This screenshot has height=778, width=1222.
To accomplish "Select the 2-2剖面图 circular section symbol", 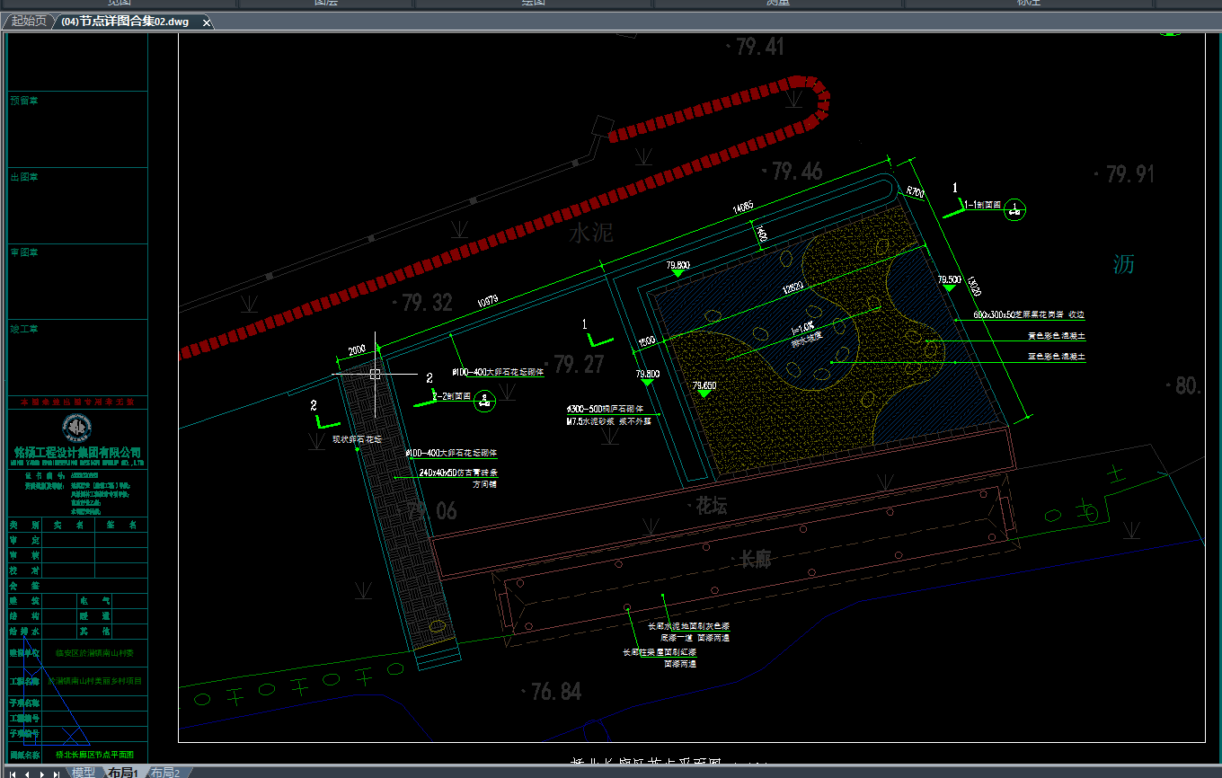I will tap(484, 401).
